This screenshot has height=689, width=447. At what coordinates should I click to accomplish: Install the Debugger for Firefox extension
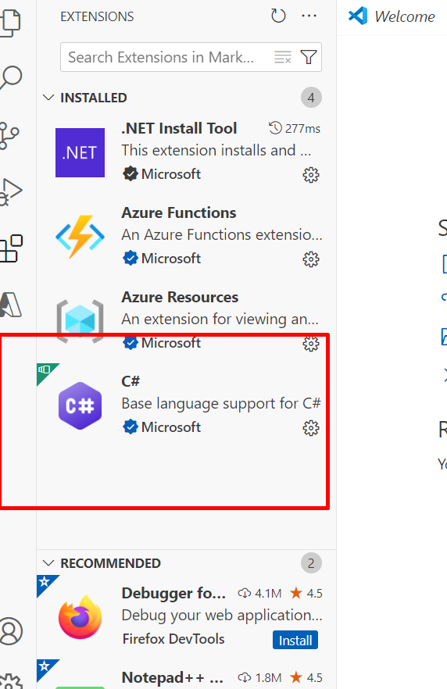coord(295,641)
